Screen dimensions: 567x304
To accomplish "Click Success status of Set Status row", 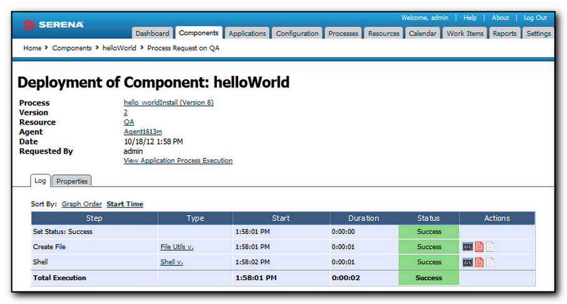I will click(429, 231).
